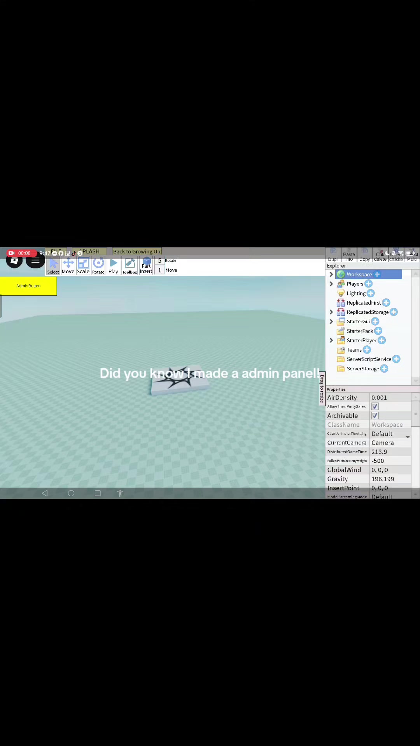The image size is (420, 746).
Task: Open the Roblox logo menu
Action: click(x=14, y=260)
